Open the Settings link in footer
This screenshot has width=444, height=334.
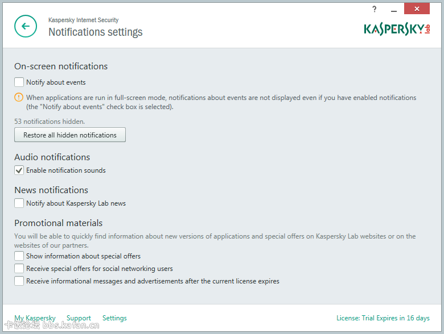point(114,318)
